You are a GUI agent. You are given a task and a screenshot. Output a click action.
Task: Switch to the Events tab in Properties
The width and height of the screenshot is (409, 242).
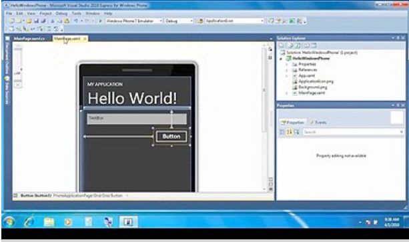(318, 122)
